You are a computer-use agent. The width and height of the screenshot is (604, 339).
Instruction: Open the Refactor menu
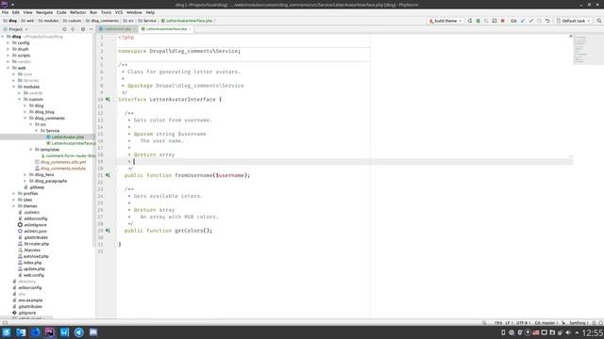pos(77,12)
